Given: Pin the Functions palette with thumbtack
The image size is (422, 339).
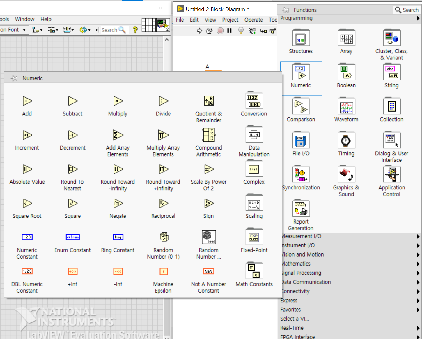Looking at the screenshot, I should click(x=285, y=10).
